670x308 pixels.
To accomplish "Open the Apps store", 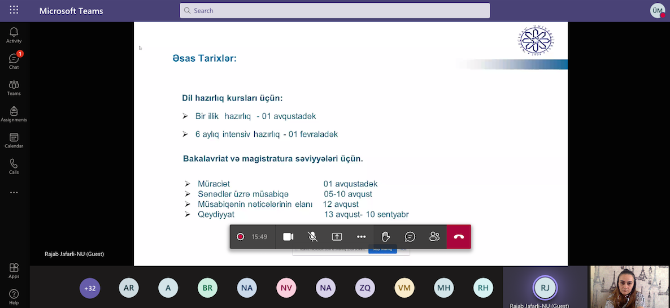I will click(14, 271).
